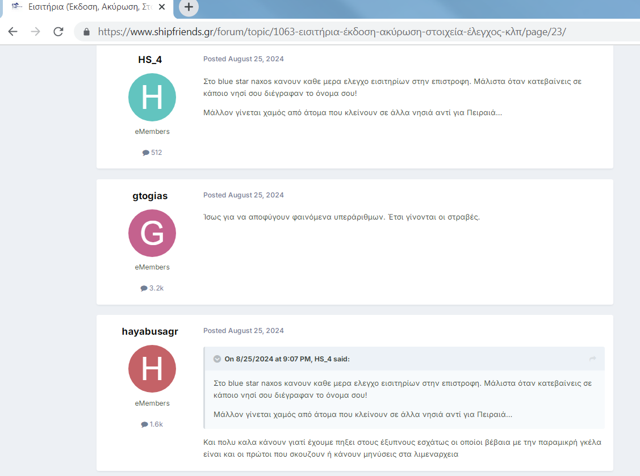Collapse the quote from HS_4
This screenshot has height=476, width=640.
217,359
